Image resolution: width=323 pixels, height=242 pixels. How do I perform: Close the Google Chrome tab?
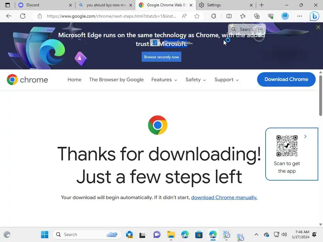(191, 5)
